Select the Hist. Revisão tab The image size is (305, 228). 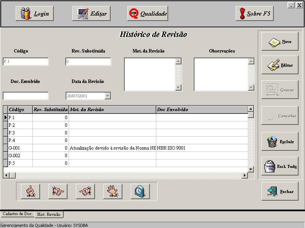[48, 214]
